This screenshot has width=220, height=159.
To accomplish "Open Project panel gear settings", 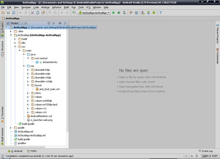I will pyautogui.click(x=60, y=23).
